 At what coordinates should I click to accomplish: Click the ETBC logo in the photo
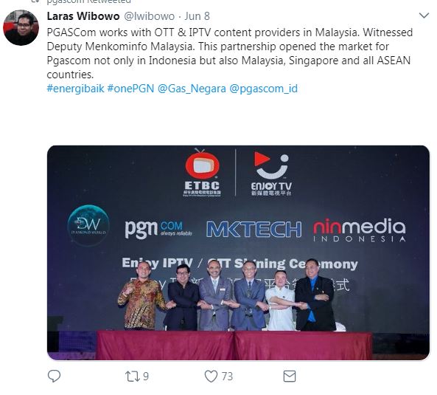point(203,173)
